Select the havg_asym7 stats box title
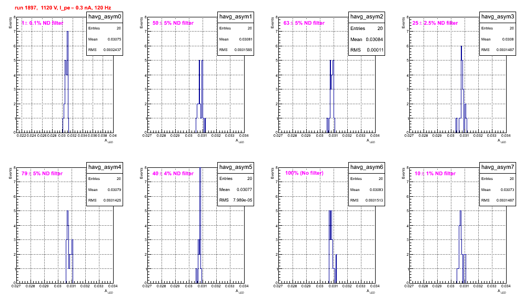The image size is (524, 301). click(x=498, y=167)
